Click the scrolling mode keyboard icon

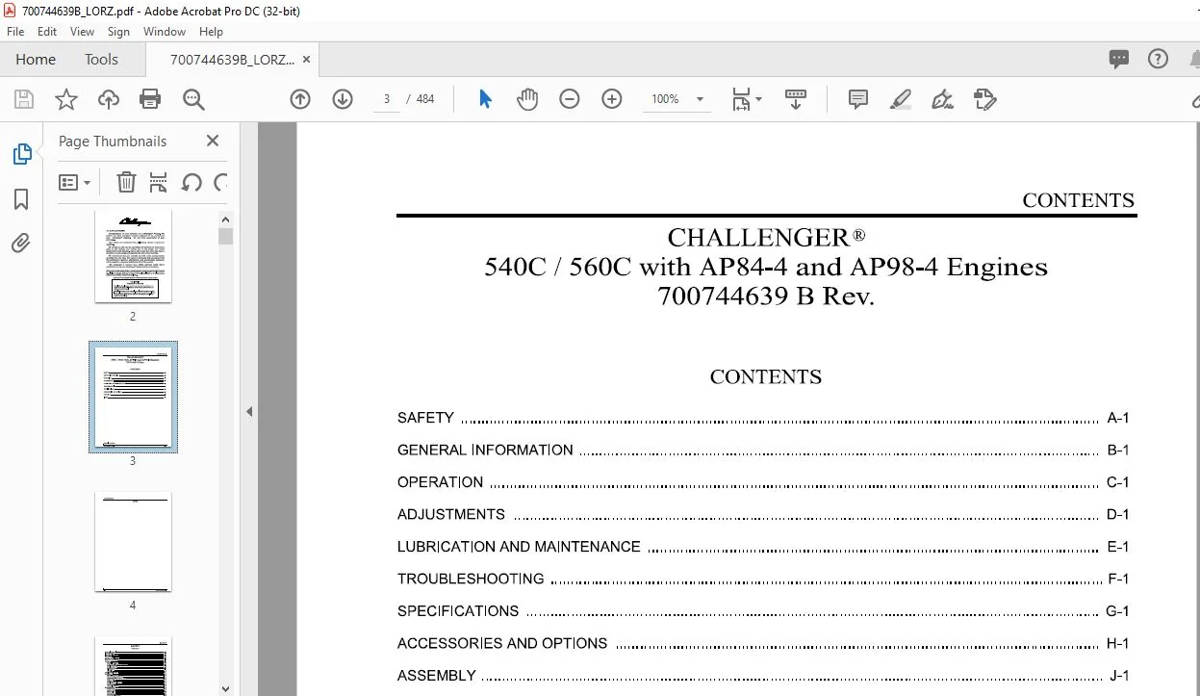[796, 99]
